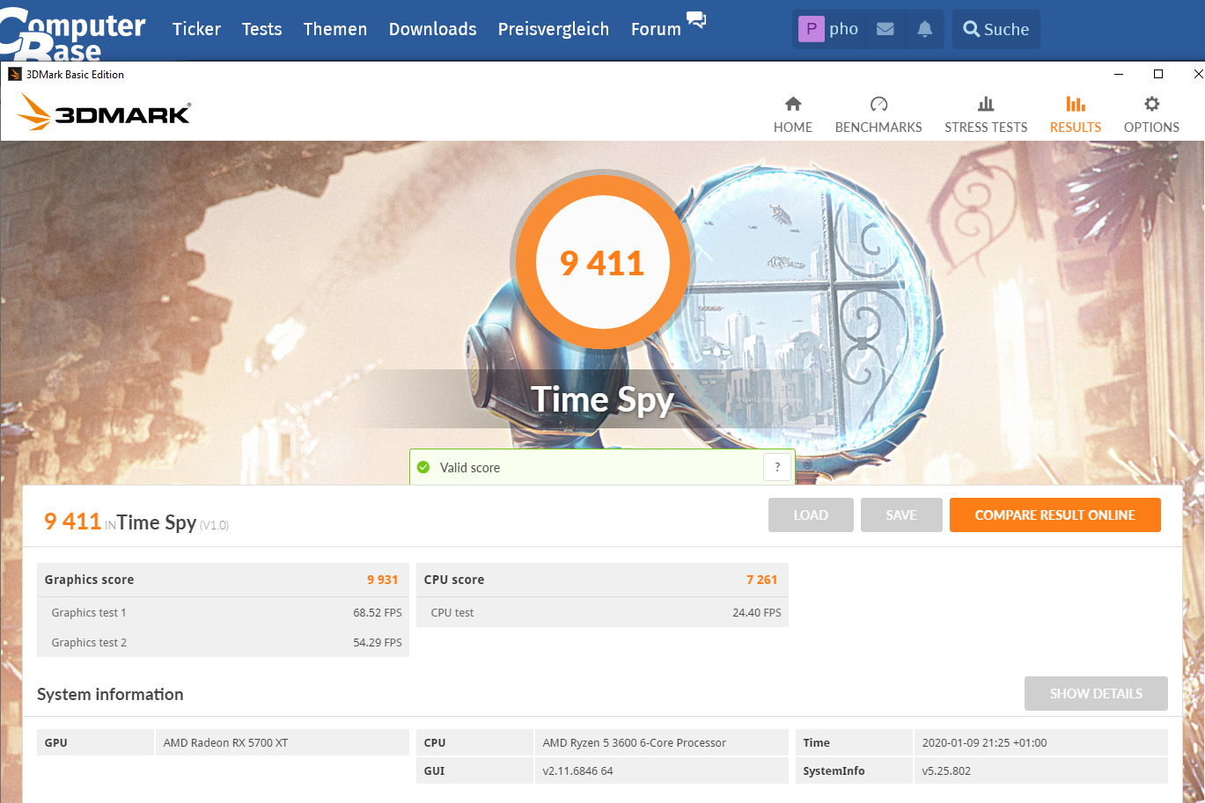The image size is (1205, 803).
Task: Open the OPTIONS tab with gear icon
Action: click(x=1151, y=115)
